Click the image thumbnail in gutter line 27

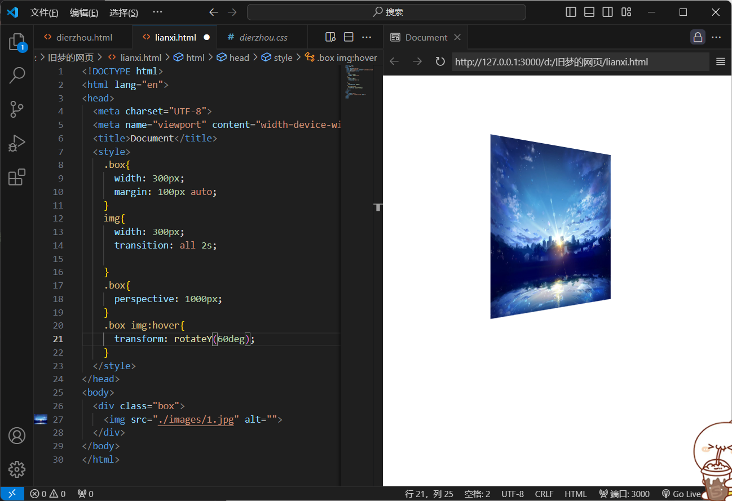(x=41, y=419)
